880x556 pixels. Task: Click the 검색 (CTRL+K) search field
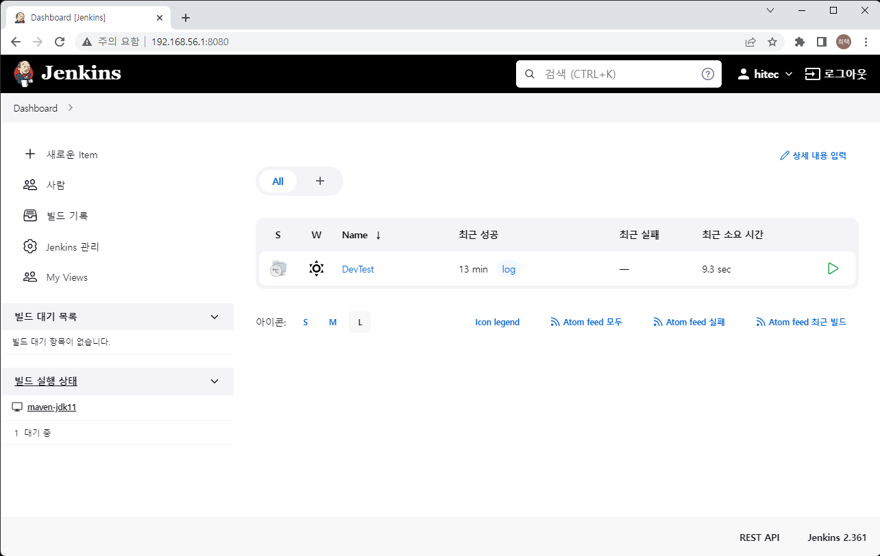coord(619,74)
